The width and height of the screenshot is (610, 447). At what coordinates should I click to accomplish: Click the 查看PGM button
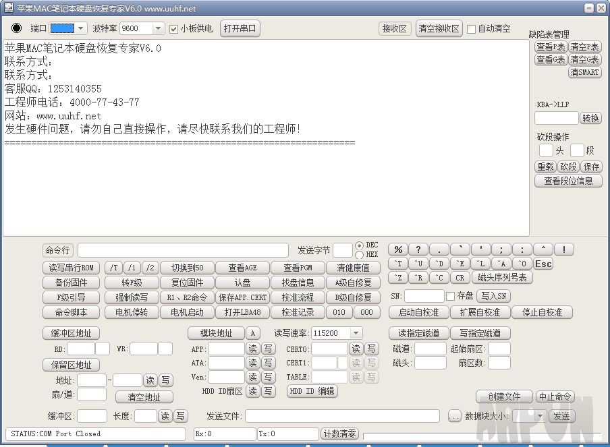click(x=298, y=268)
